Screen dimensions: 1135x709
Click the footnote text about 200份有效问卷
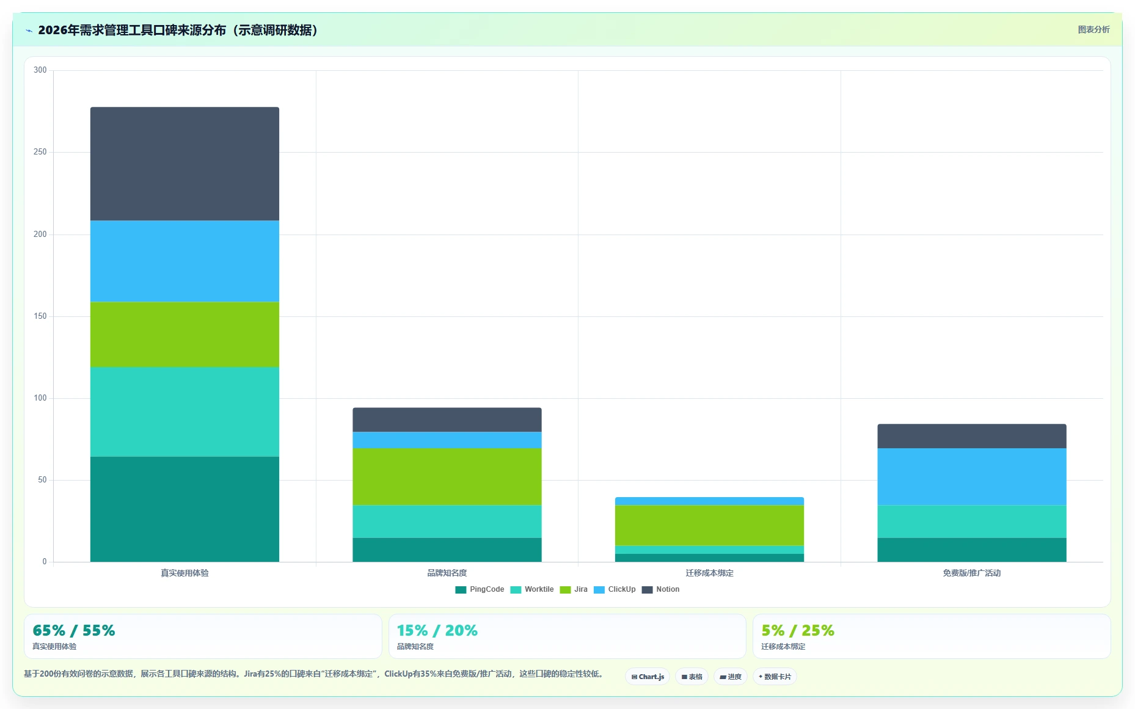pyautogui.click(x=315, y=674)
